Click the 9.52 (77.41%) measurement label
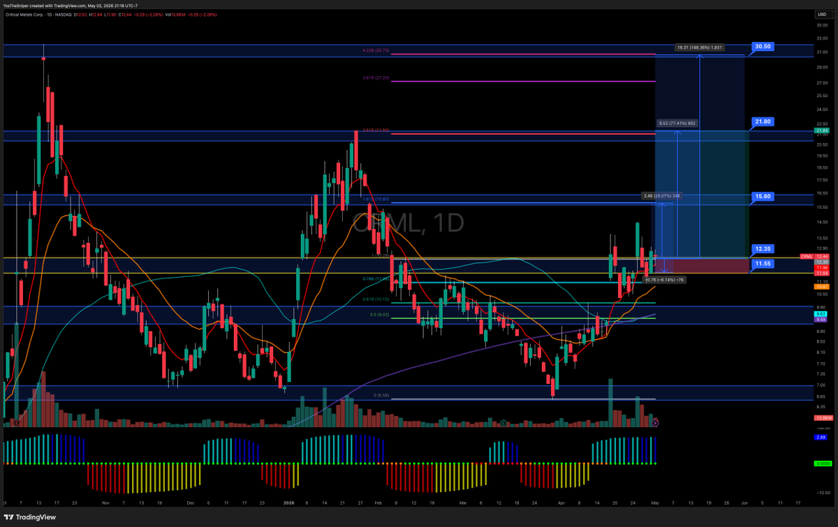This screenshot has height=527, width=838. coord(677,123)
